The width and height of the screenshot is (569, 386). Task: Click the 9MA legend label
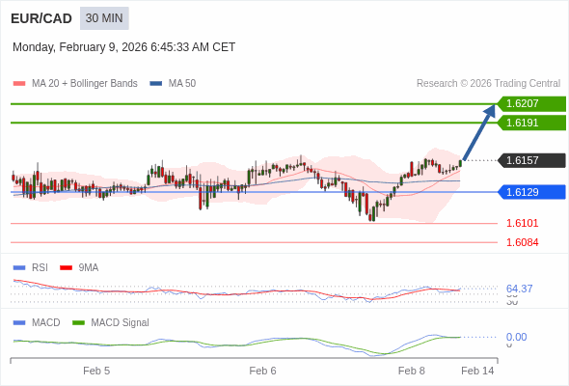click(x=89, y=267)
